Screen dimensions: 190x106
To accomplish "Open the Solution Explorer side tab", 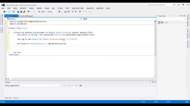I will 188,21.
